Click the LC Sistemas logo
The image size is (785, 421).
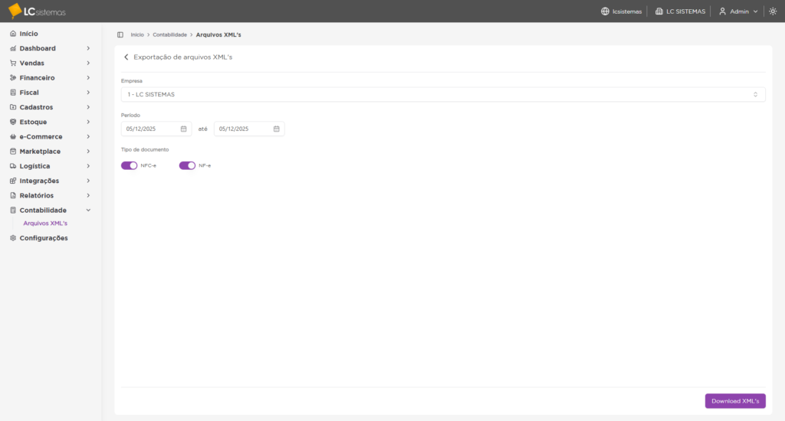coord(37,11)
